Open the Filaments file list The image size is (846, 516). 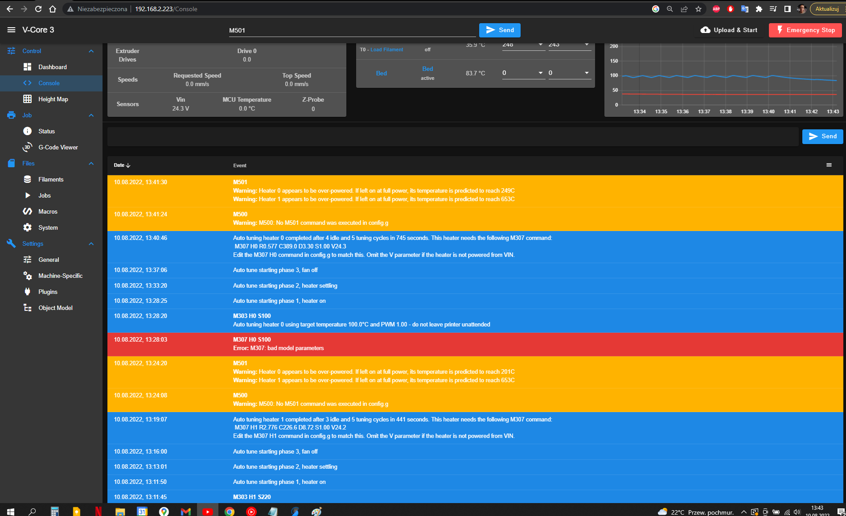click(51, 179)
